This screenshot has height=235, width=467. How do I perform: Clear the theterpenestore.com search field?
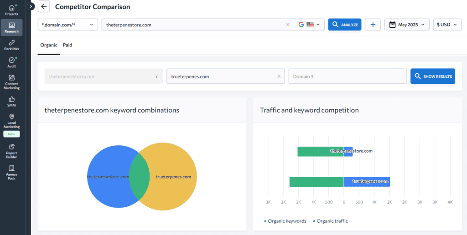coord(288,25)
